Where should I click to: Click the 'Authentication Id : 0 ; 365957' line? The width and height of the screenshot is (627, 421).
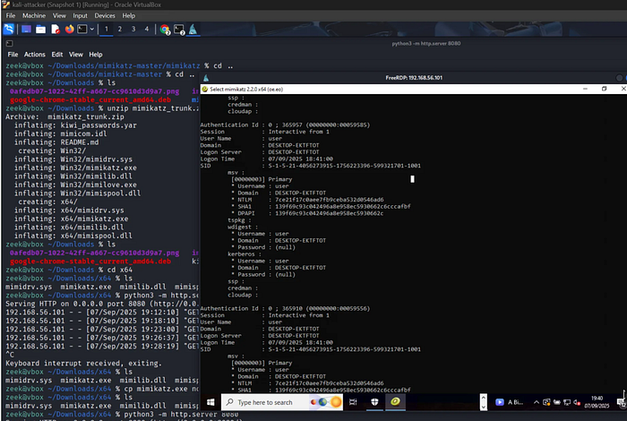pyautogui.click(x=285, y=125)
